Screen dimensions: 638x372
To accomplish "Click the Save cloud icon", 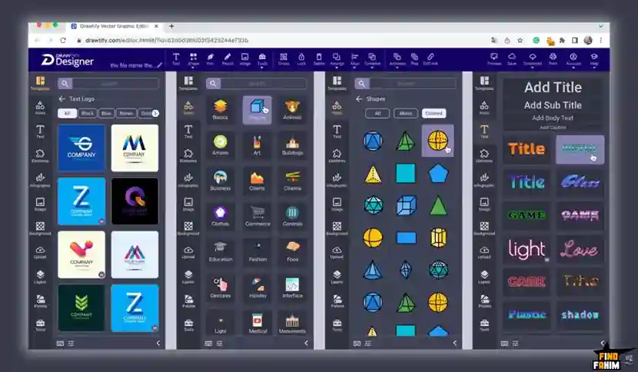I will click(x=513, y=58).
